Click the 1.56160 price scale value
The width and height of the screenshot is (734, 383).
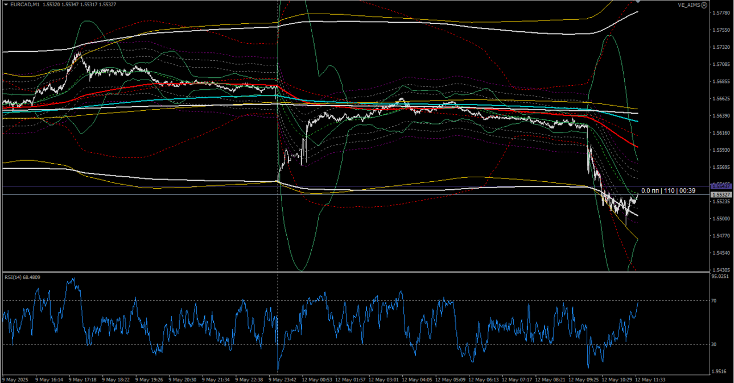pyautogui.click(x=721, y=133)
